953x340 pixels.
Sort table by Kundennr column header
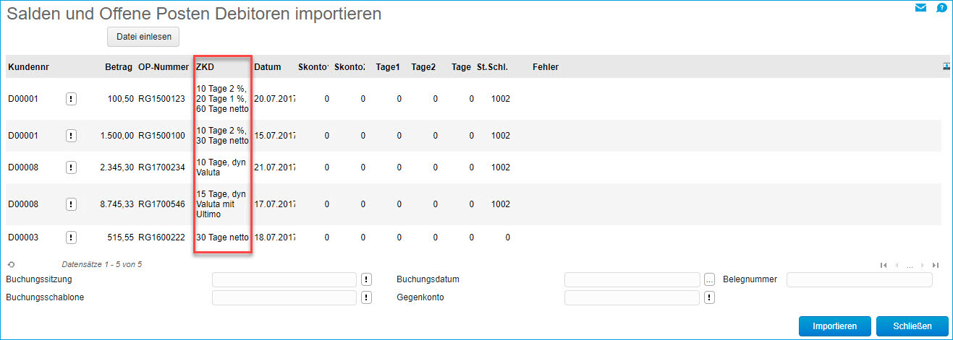(28, 67)
